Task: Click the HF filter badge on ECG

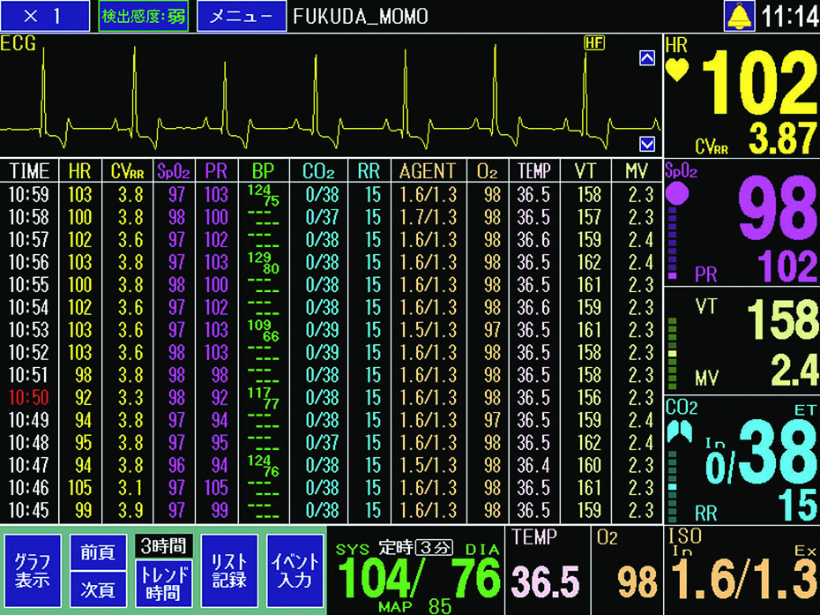Action: click(593, 42)
